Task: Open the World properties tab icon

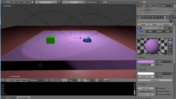Action: (150, 17)
